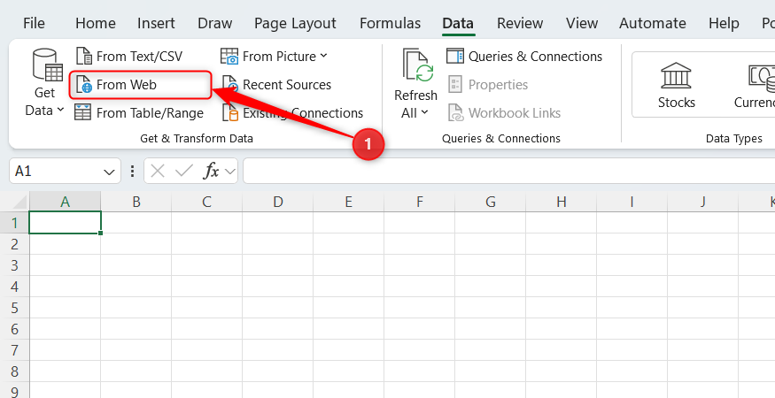Viewport: 775px width, 398px height.
Task: Go to the Draw tab
Action: click(215, 23)
